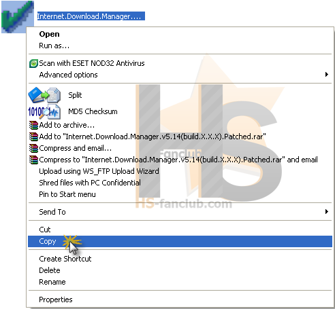
Task: Choose Pin to Start menu
Action: point(180,194)
